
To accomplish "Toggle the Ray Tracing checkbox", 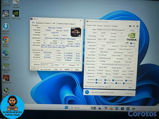I will click(x=105, y=83).
